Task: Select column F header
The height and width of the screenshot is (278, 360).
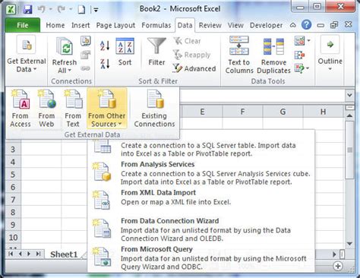Action: click(242, 112)
